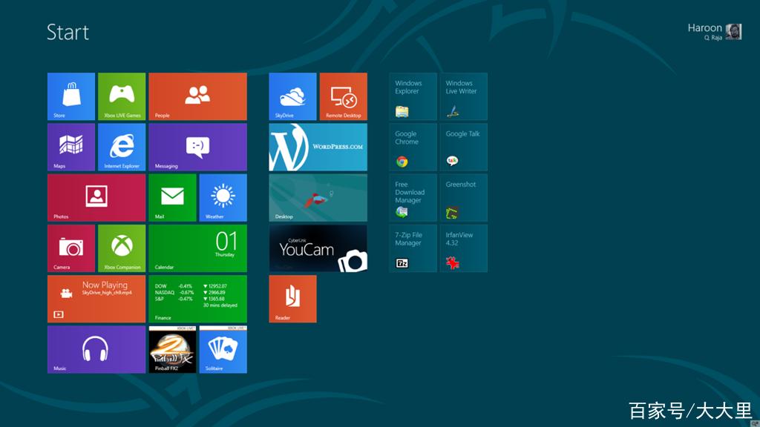This screenshot has width=760, height=427.
Task: Open the Windows Explorer tile
Action: tap(413, 96)
